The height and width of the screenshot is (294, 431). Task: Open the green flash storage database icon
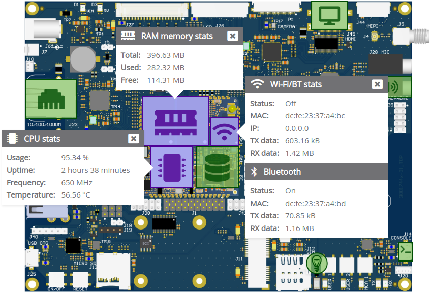coord(217,167)
